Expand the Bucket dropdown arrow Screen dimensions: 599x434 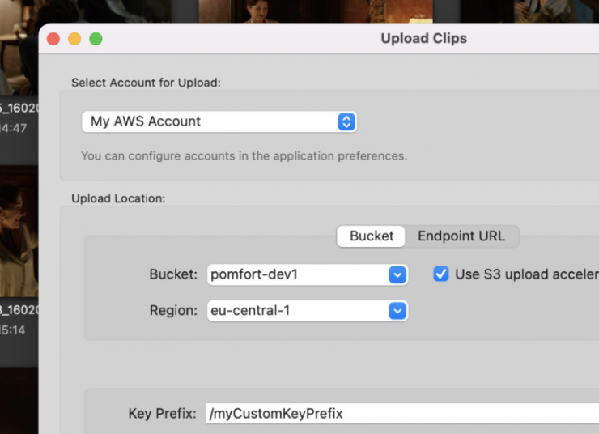pos(397,274)
